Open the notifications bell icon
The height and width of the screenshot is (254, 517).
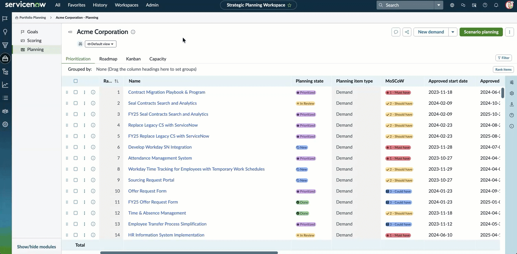click(496, 5)
